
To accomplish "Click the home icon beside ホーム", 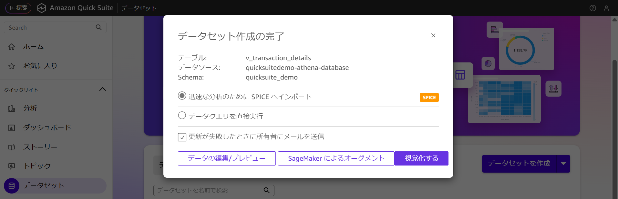I will pos(12,47).
